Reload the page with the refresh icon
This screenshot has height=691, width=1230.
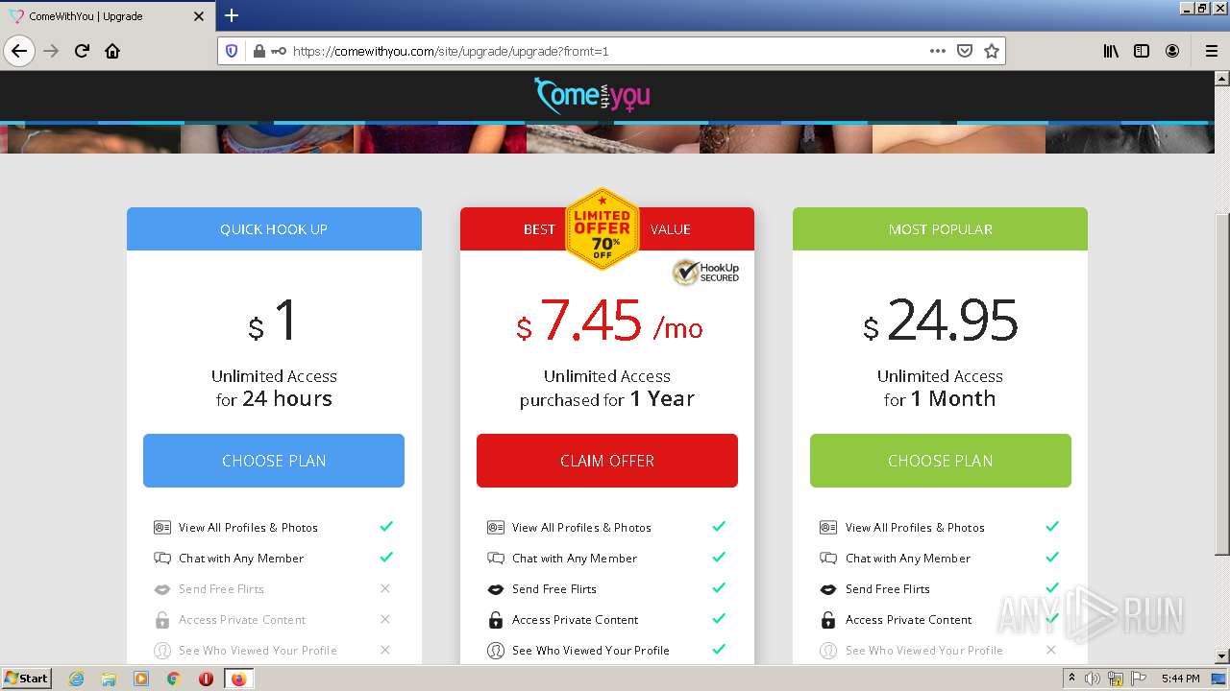pyautogui.click(x=82, y=51)
